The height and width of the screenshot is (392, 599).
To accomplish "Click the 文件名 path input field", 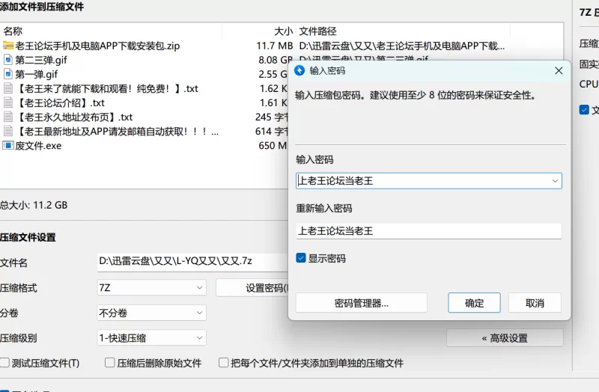I will point(193,262).
